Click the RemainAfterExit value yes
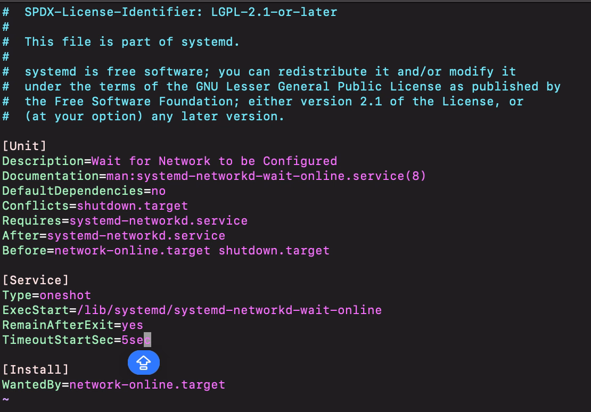 pos(132,325)
